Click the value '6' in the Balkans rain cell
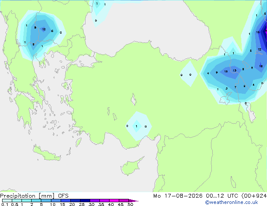 pyautogui.click(x=52, y=31)
